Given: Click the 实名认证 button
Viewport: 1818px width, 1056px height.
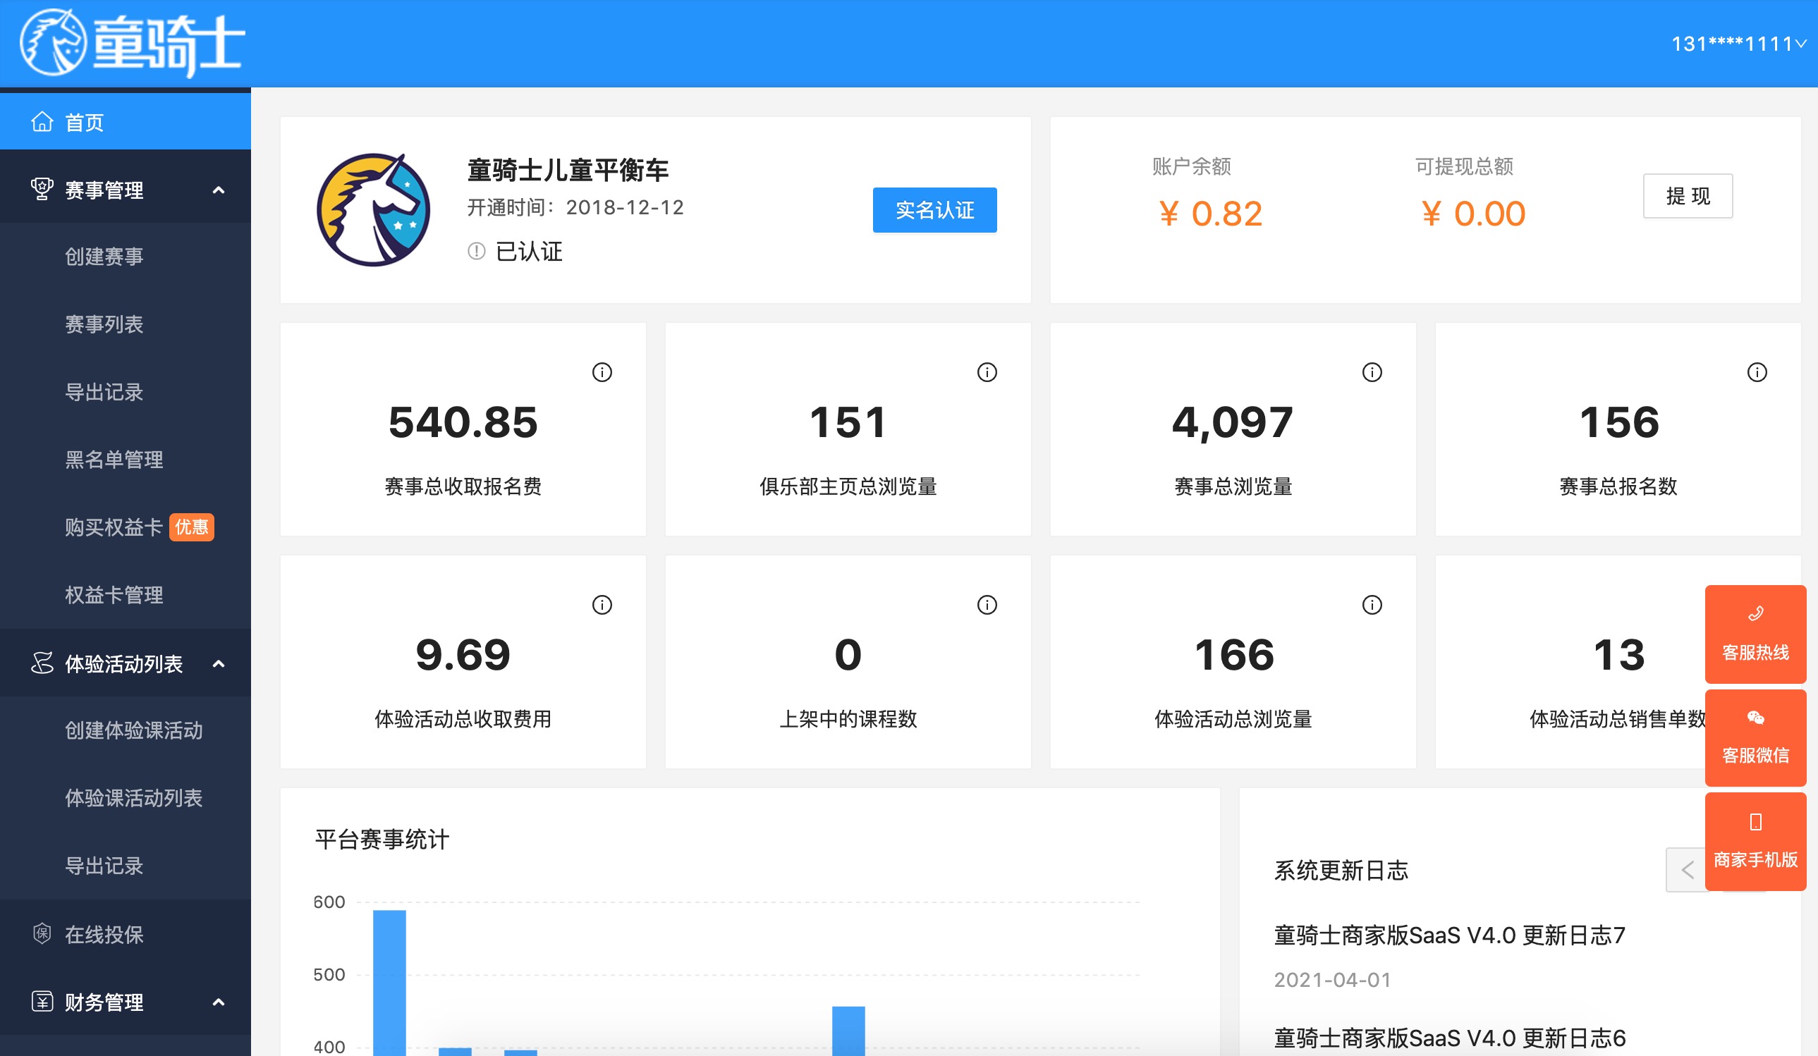Looking at the screenshot, I should (935, 210).
